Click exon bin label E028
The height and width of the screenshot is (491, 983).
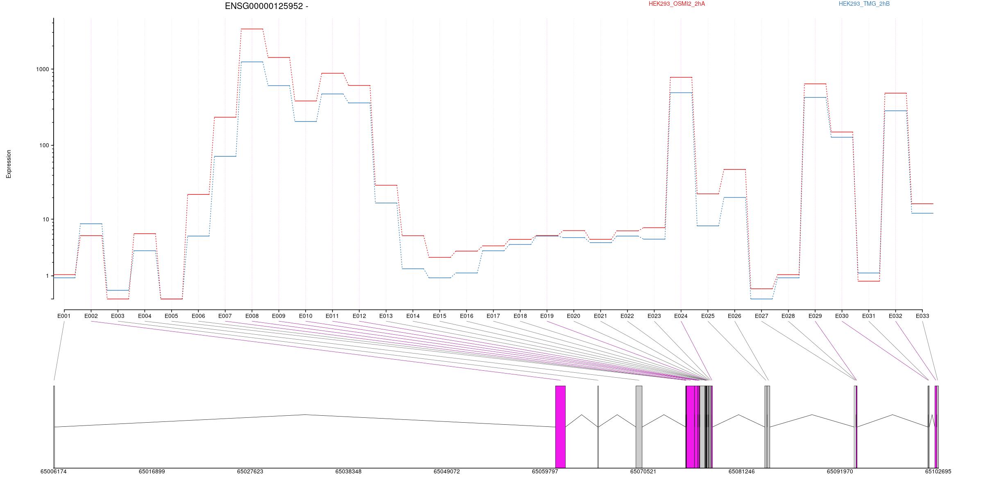click(788, 316)
